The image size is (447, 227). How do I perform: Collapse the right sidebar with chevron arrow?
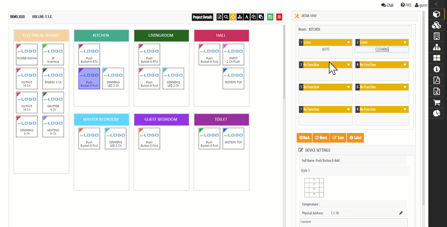click(436, 4)
